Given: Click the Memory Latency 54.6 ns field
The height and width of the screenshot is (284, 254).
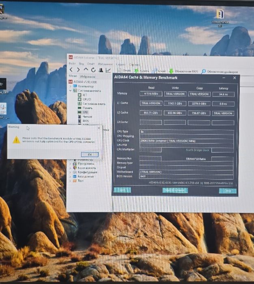Looking at the screenshot, I should pyautogui.click(x=224, y=94).
